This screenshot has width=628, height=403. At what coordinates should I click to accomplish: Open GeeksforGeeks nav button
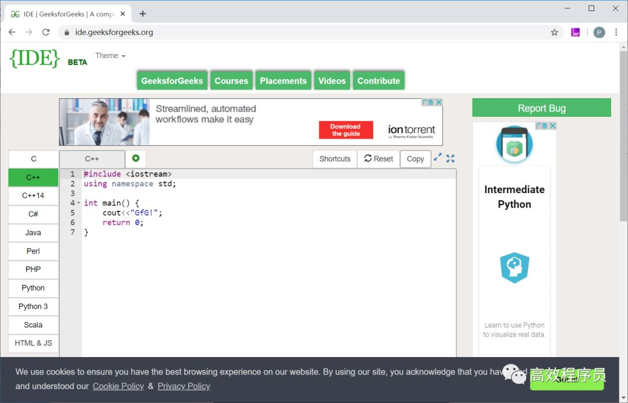click(172, 80)
